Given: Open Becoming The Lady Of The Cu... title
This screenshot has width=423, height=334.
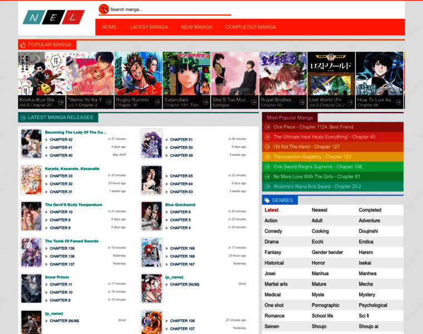Looking at the screenshot, I should click(x=76, y=132).
